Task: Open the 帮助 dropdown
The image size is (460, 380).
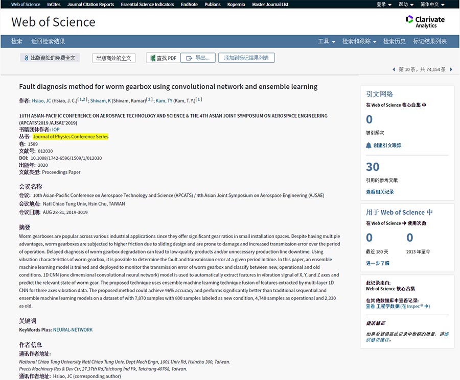Action: point(406,5)
